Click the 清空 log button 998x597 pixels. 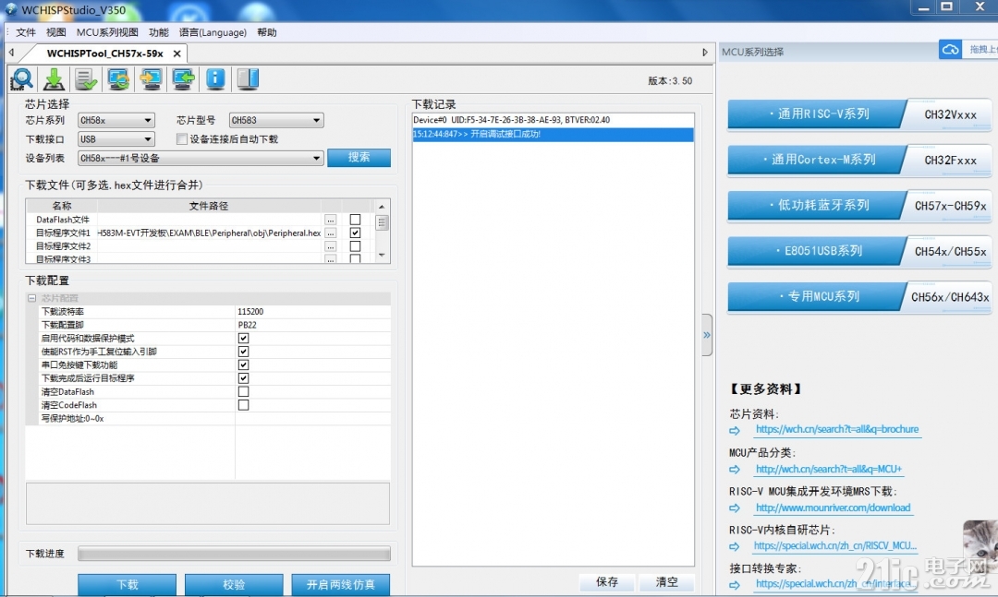click(666, 581)
